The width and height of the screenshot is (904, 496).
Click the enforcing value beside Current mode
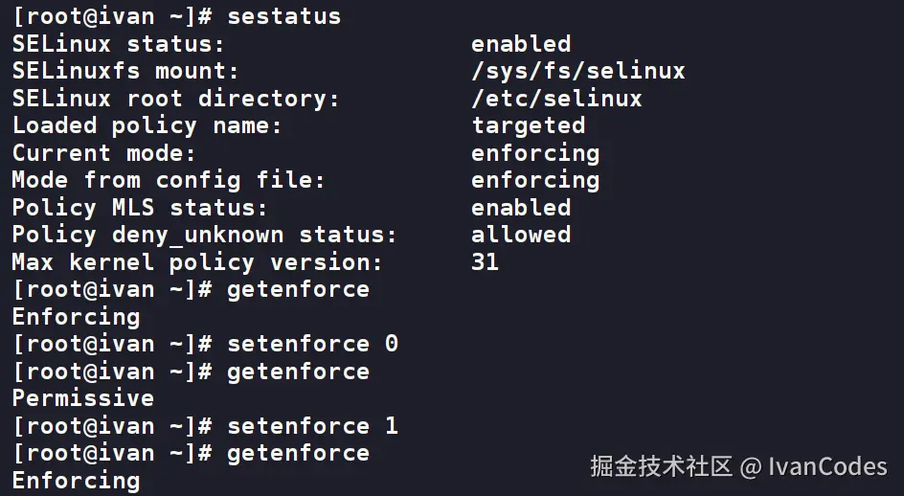pos(535,153)
